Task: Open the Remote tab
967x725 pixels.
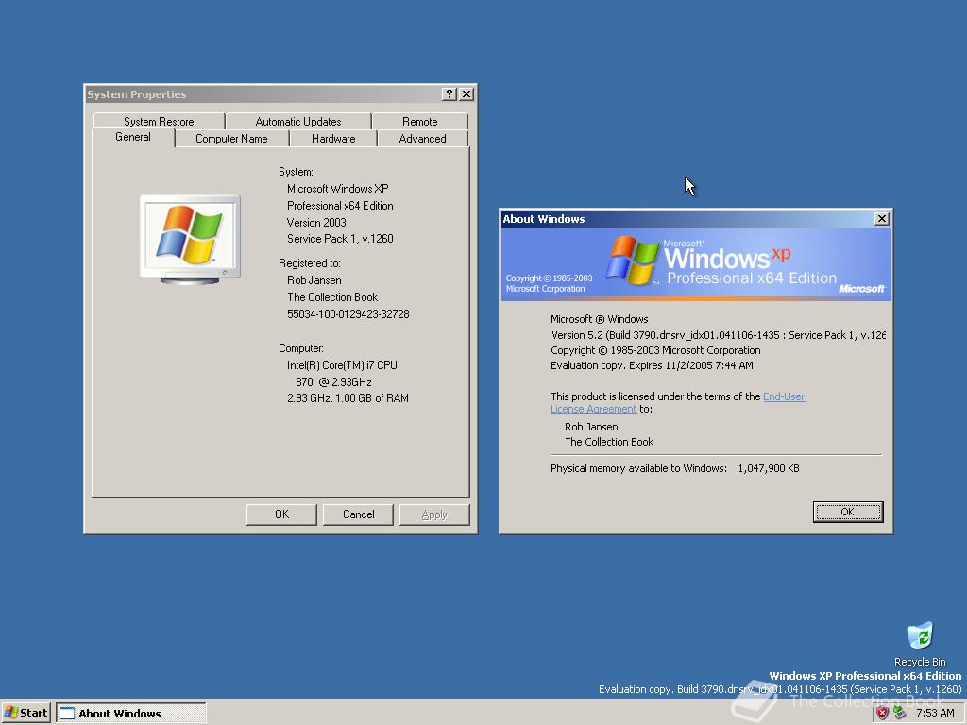Action: pyautogui.click(x=419, y=122)
